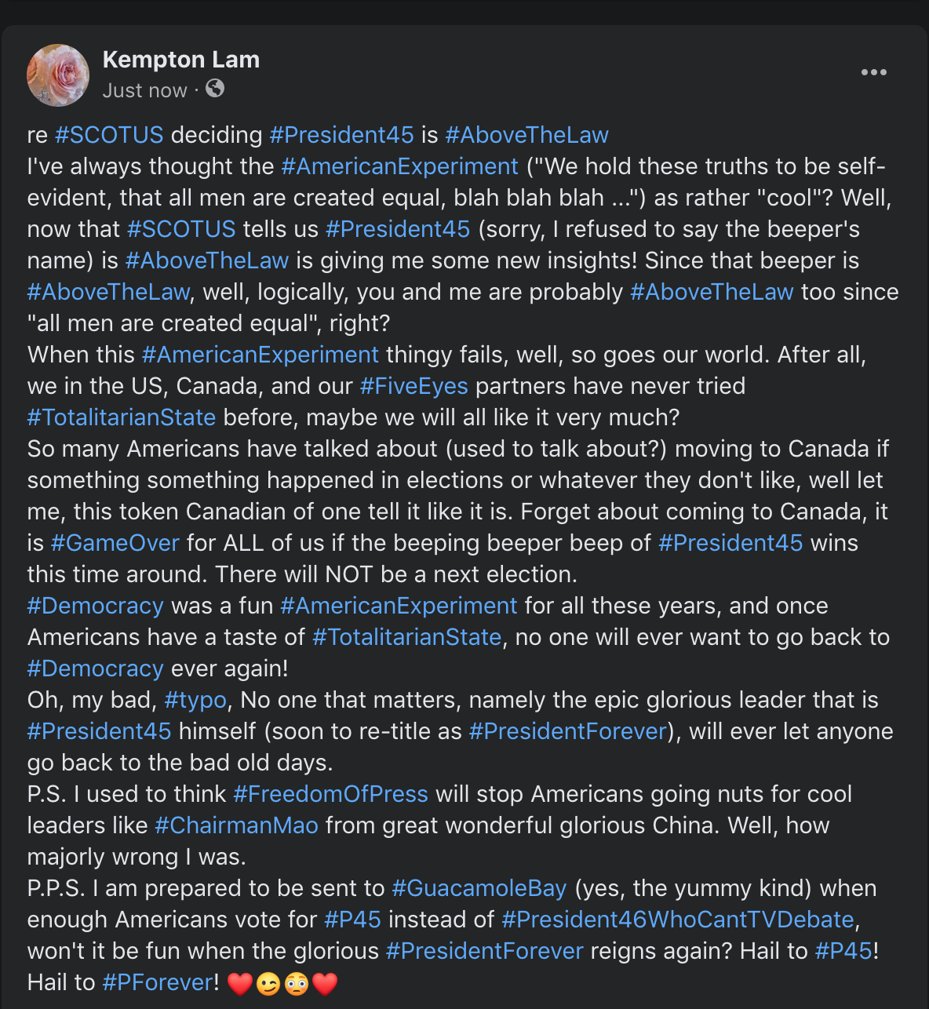This screenshot has height=1009, width=929.
Task: Open the #GameOver hashtag link
Action: 115,543
